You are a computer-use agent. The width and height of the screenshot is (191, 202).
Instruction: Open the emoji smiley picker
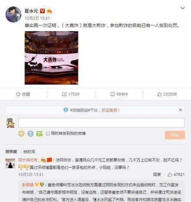click(x=21, y=134)
